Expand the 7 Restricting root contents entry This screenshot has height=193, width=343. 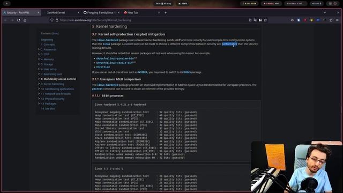point(39,74)
